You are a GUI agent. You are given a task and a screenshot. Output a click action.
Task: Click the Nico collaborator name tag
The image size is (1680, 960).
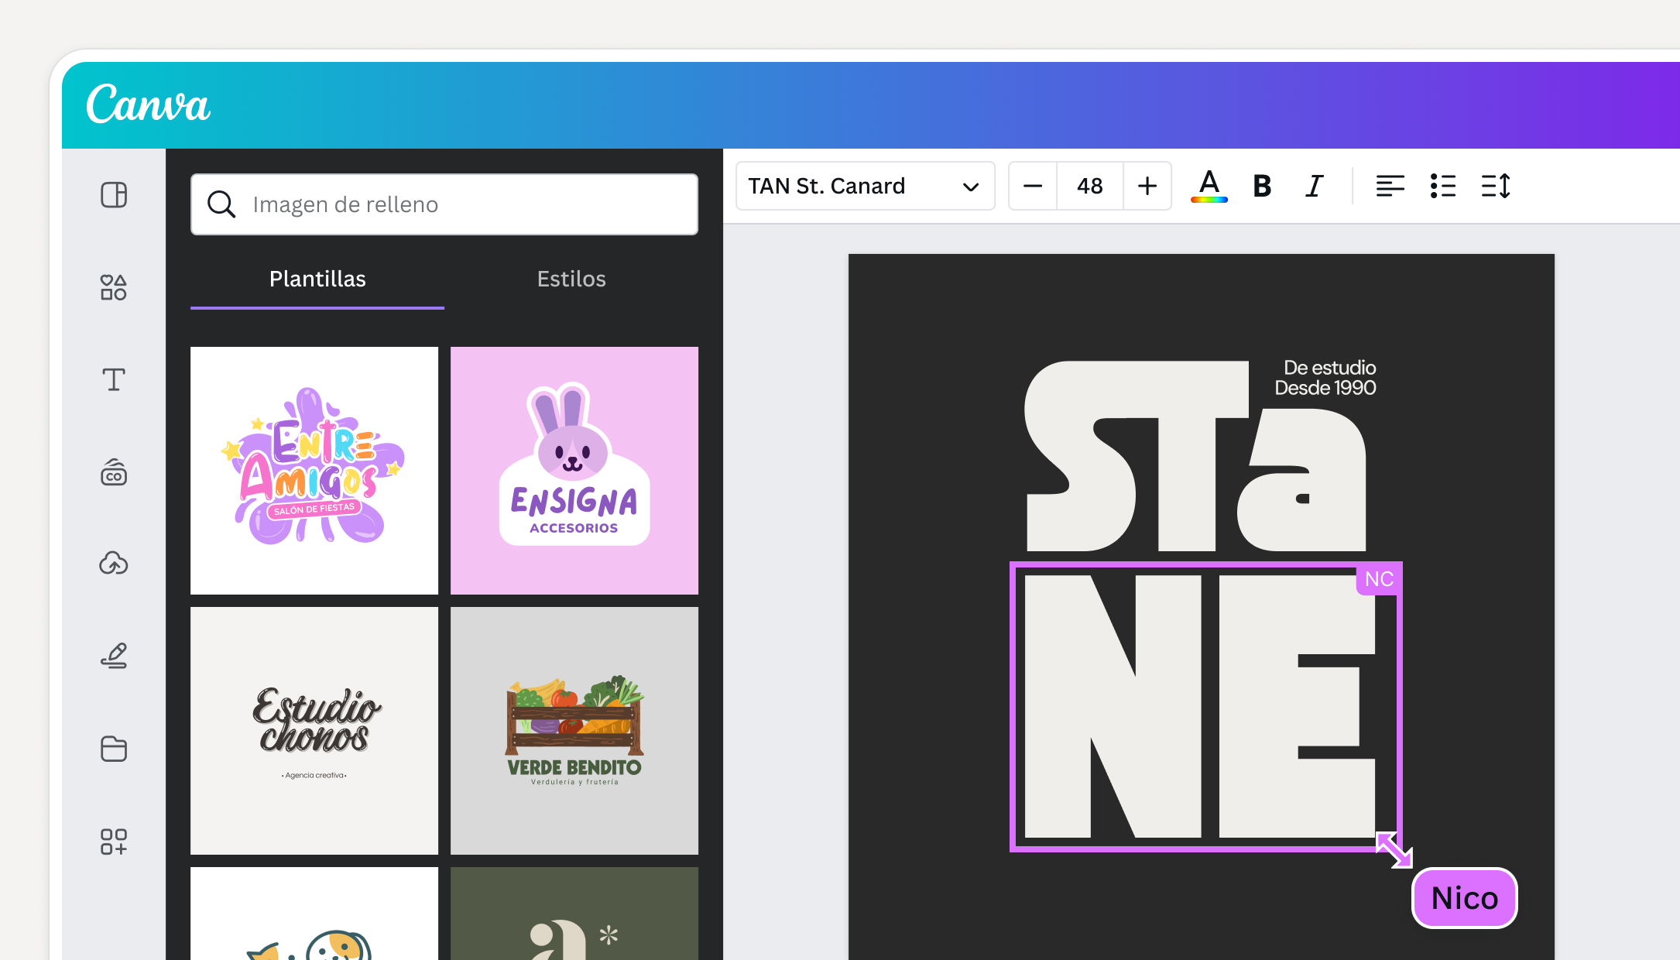pos(1465,898)
